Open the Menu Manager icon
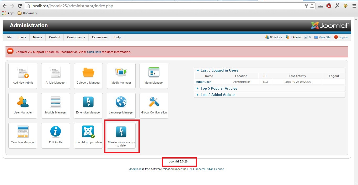The width and height of the screenshot is (358, 185). click(x=154, y=73)
